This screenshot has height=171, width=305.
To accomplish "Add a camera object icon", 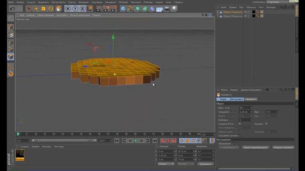I will tap(167, 9).
